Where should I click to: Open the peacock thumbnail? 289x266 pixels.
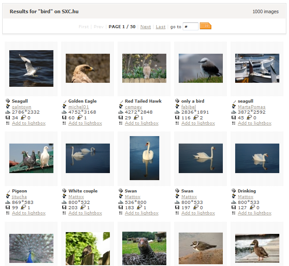[31, 248]
